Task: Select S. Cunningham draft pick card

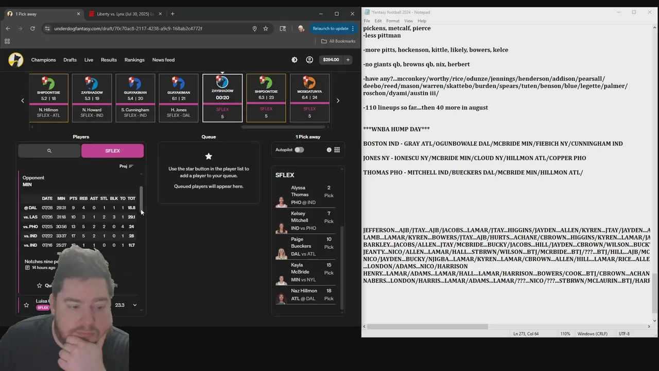Action: [135, 98]
